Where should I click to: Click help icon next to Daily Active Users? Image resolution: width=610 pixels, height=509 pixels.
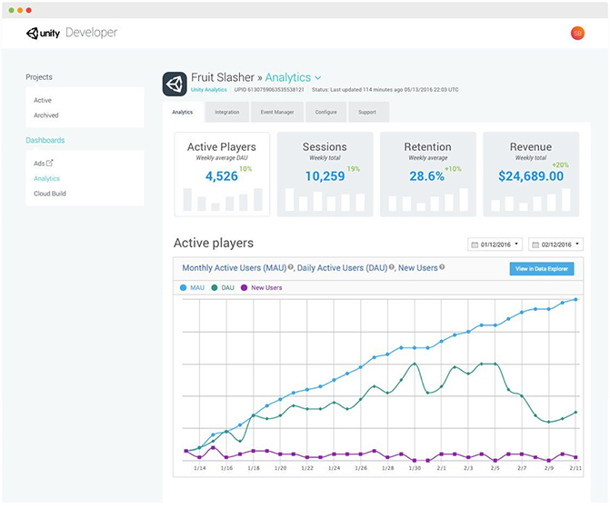point(392,267)
